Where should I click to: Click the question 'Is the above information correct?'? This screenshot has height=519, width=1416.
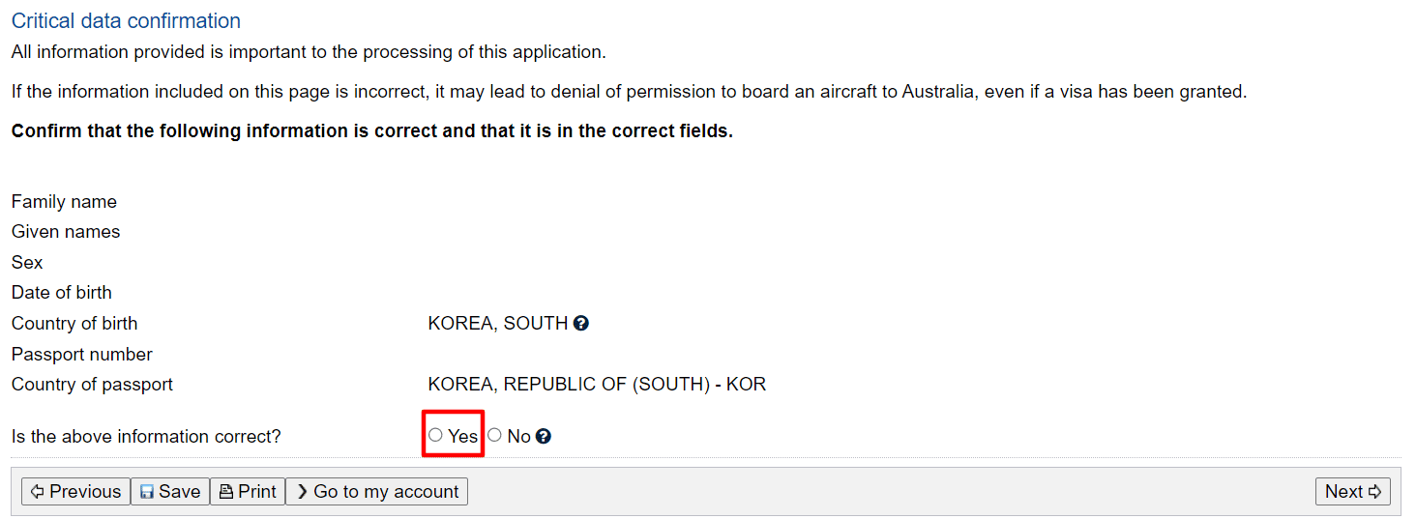coord(146,437)
